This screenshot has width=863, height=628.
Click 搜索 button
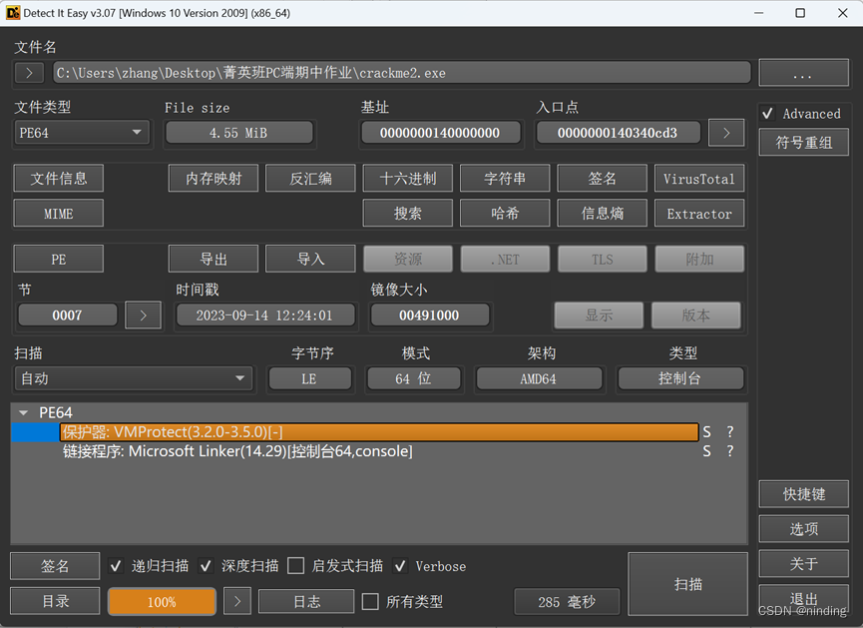(408, 214)
